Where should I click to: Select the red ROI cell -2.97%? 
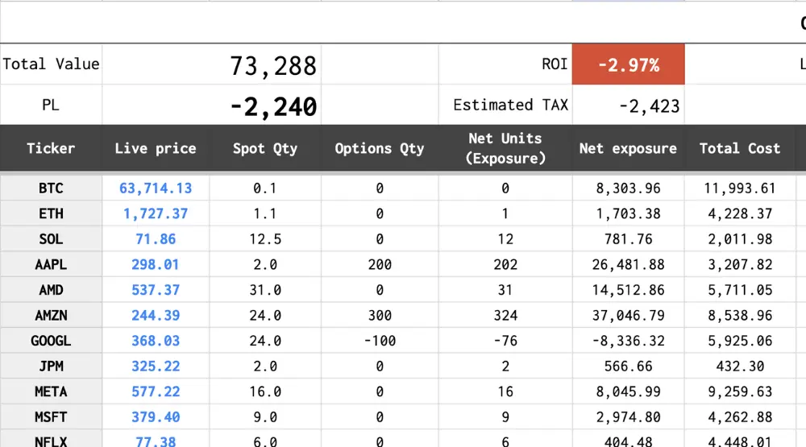pos(628,64)
